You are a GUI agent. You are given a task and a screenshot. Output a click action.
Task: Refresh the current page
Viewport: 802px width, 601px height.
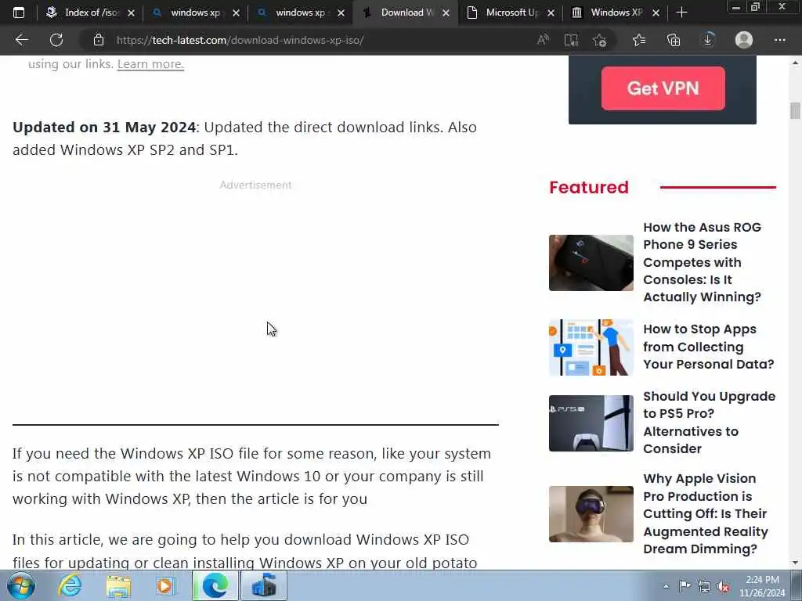pyautogui.click(x=56, y=40)
